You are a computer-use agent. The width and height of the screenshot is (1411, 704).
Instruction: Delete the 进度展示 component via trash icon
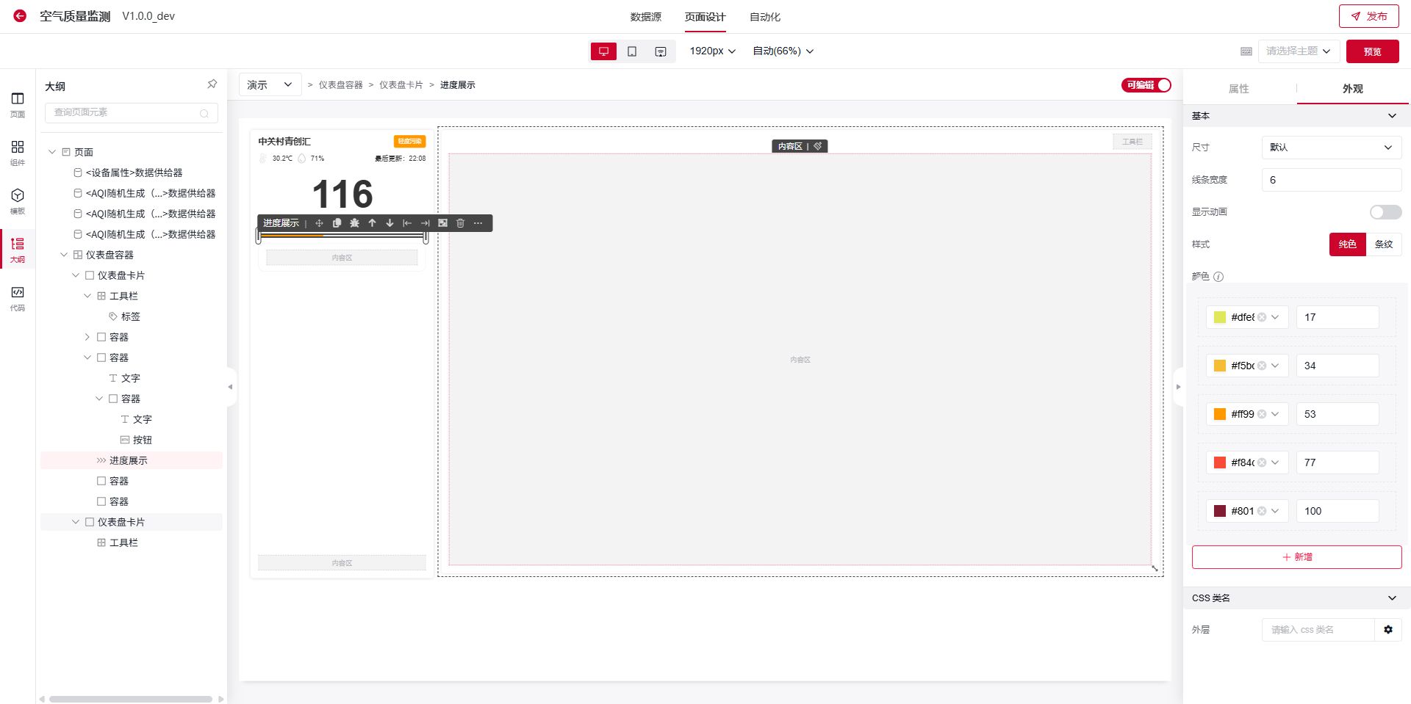coord(460,223)
